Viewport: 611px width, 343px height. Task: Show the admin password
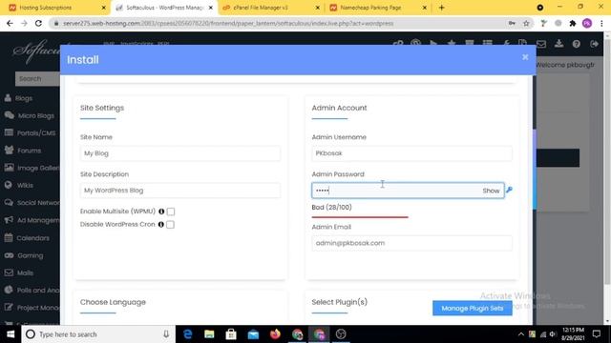coord(491,191)
